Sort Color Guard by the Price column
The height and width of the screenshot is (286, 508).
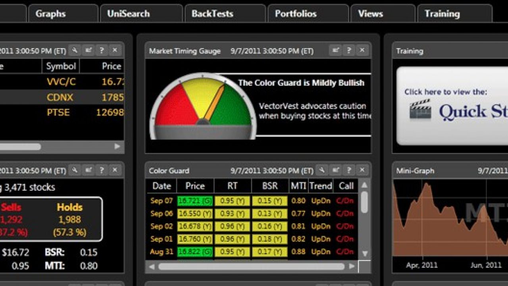(x=195, y=186)
